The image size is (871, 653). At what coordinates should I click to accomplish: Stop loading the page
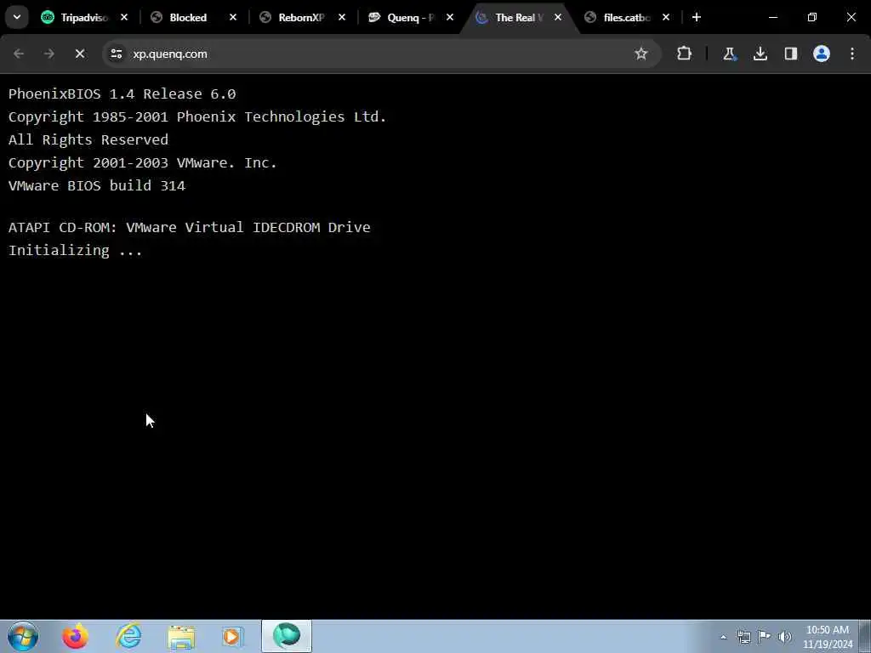[79, 54]
